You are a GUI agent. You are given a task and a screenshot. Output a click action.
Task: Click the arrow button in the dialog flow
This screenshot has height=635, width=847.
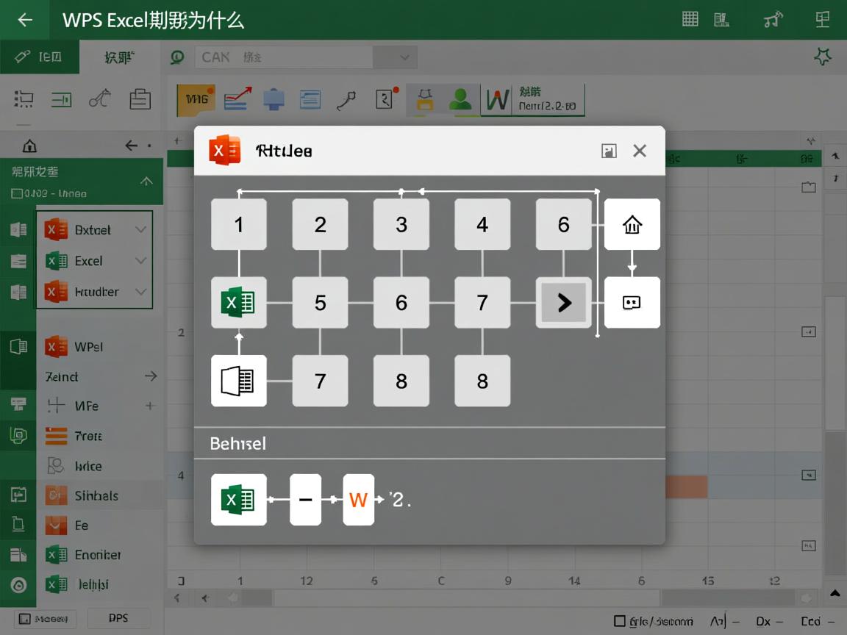pyautogui.click(x=563, y=302)
